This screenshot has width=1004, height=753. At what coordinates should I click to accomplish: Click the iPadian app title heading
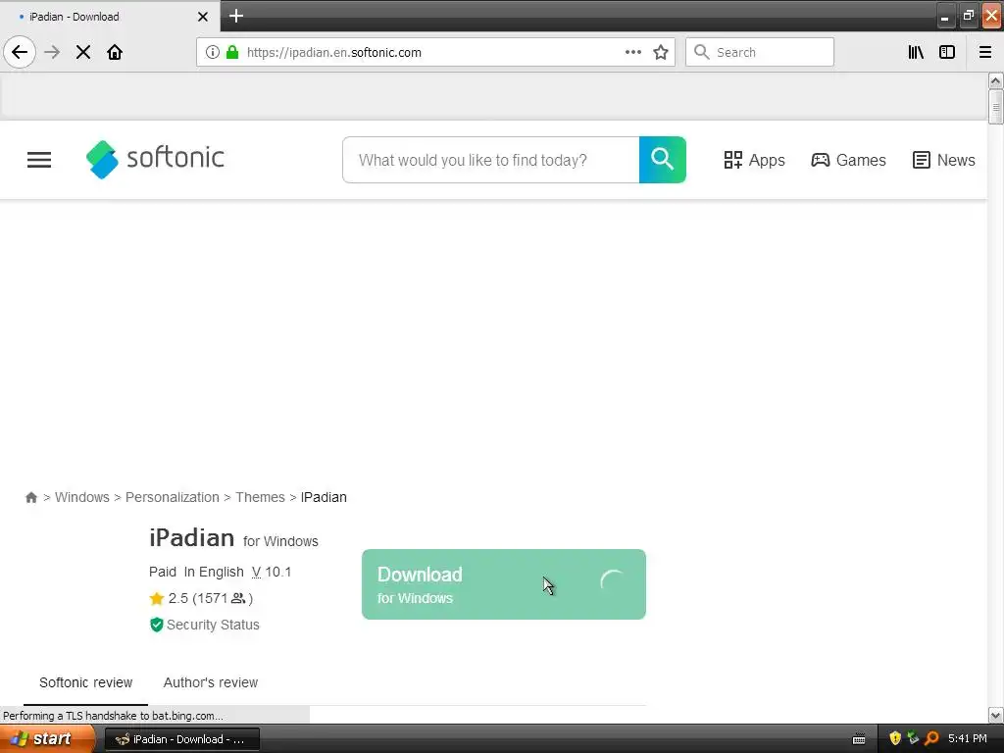[191, 538]
